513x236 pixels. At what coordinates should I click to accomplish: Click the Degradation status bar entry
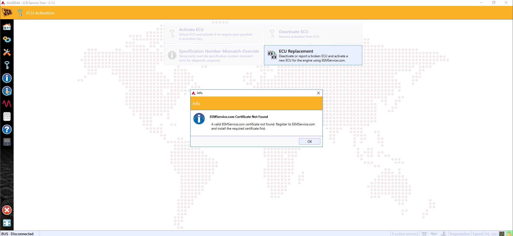460,234
